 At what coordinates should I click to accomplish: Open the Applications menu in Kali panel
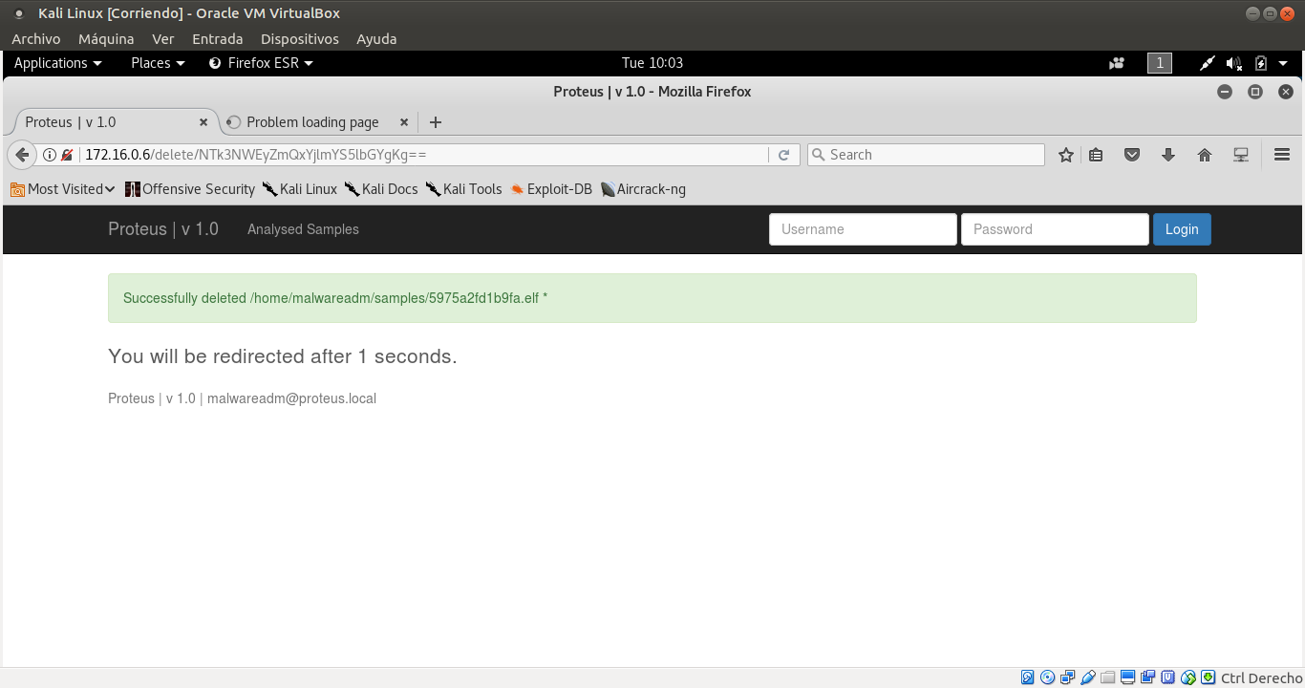pos(57,63)
